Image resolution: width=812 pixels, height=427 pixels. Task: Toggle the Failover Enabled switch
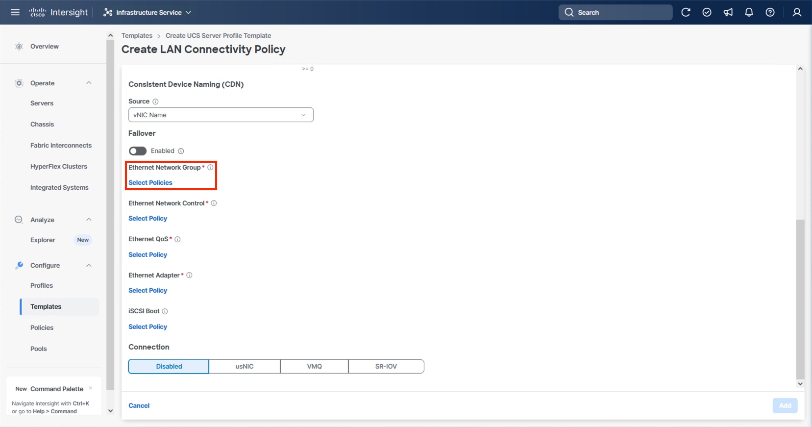138,151
